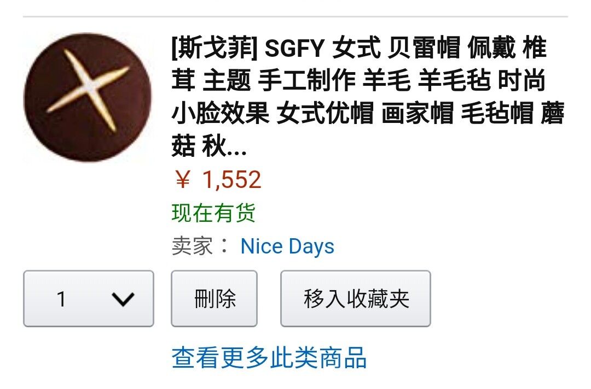Click the 贝雷帽 text in the product title
This screenshot has height=389, width=591.
point(424,48)
